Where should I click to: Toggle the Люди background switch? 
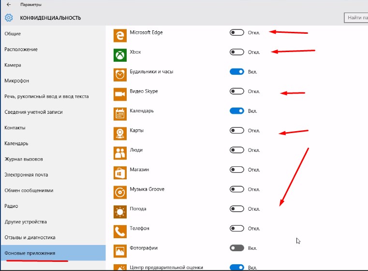[x=237, y=150]
